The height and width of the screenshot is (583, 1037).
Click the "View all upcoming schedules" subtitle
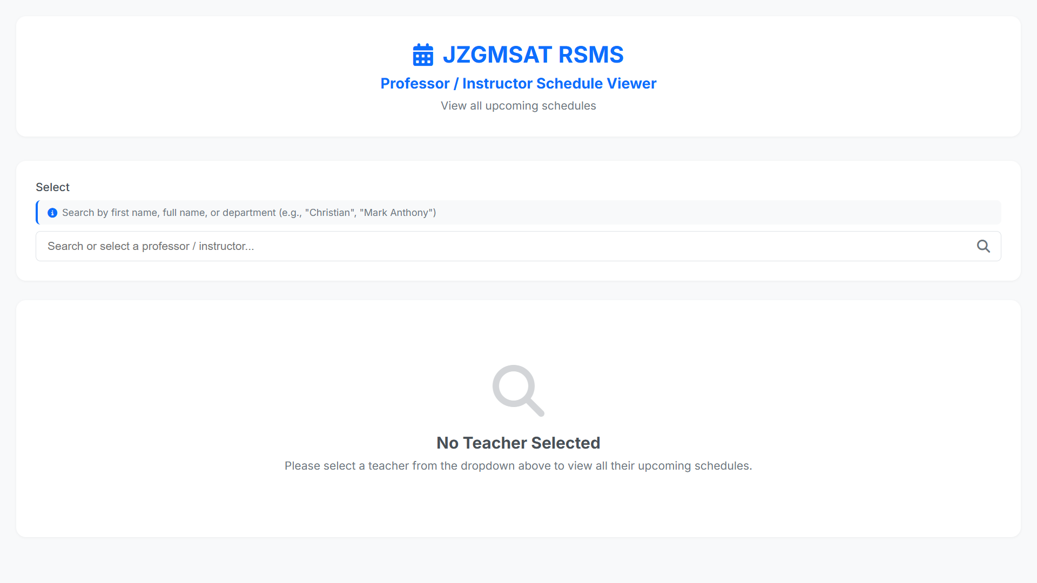coord(518,106)
